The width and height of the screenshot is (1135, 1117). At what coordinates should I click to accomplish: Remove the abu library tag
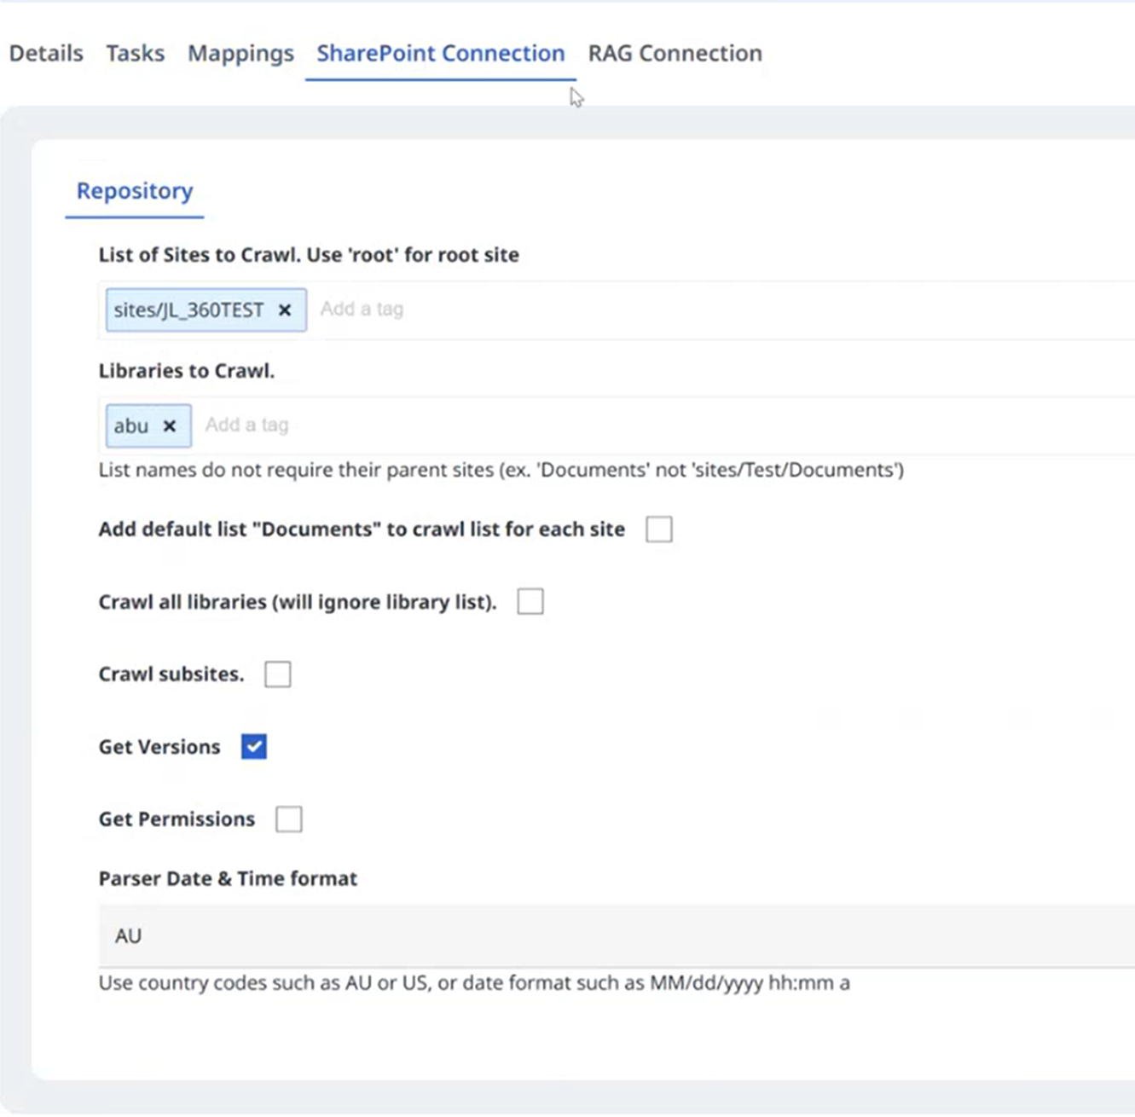(169, 425)
